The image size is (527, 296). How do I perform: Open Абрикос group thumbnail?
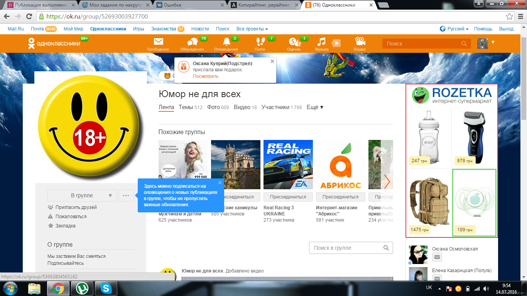[x=341, y=165]
